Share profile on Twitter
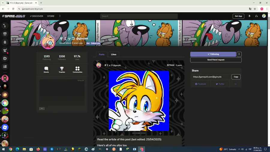Image resolution: width=270 pixels, height=152 pixels. pyautogui.click(x=220, y=84)
